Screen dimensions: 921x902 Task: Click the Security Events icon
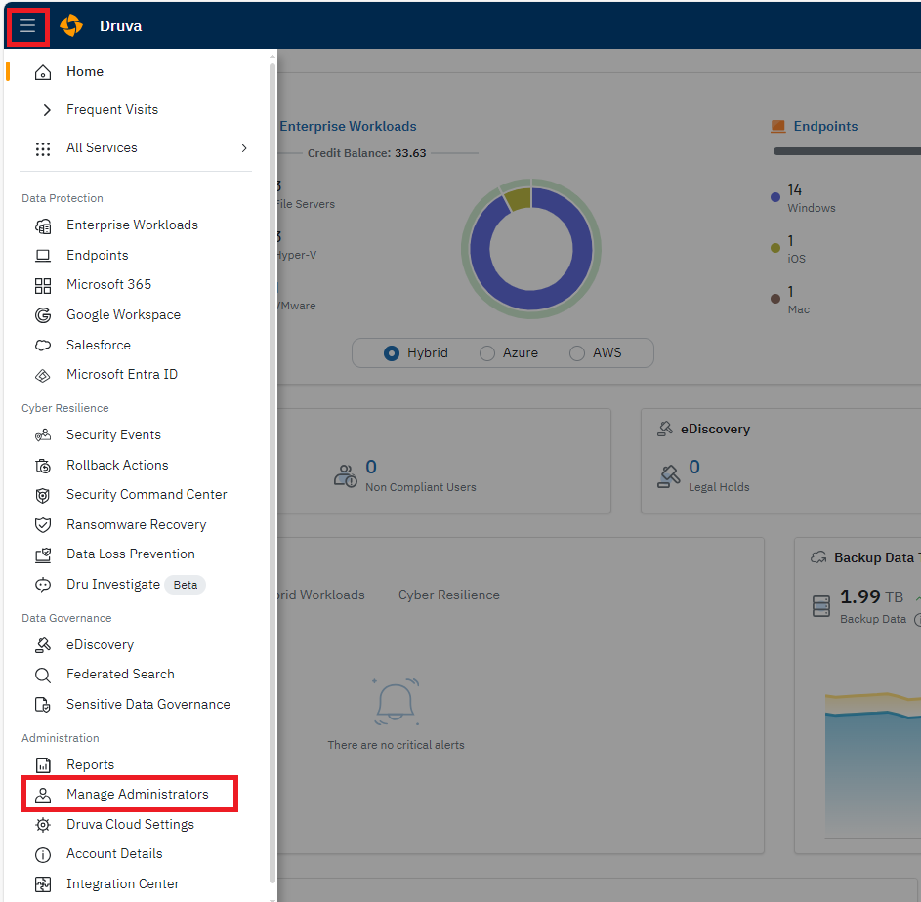click(43, 435)
